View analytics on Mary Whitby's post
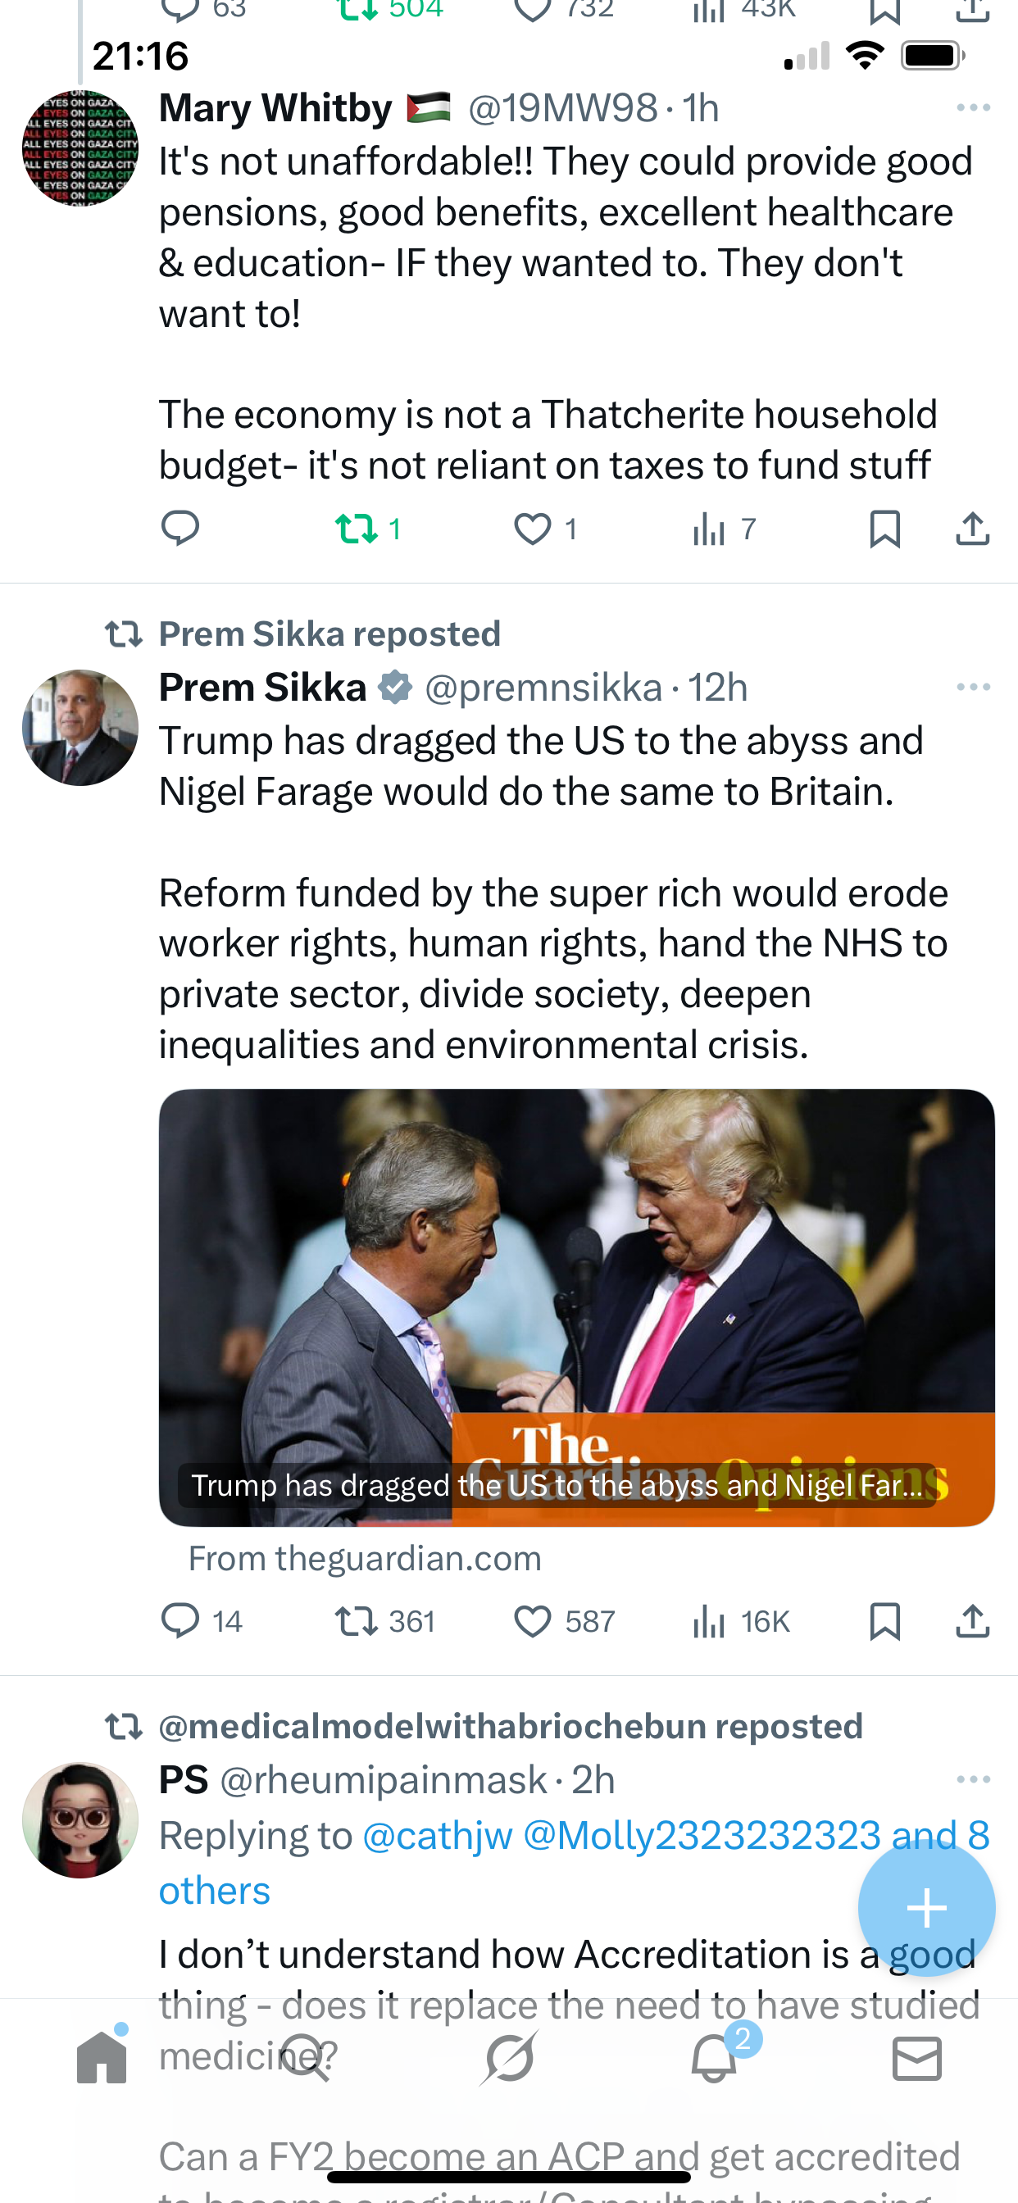Image resolution: width=1018 pixels, height=2203 pixels. click(710, 529)
